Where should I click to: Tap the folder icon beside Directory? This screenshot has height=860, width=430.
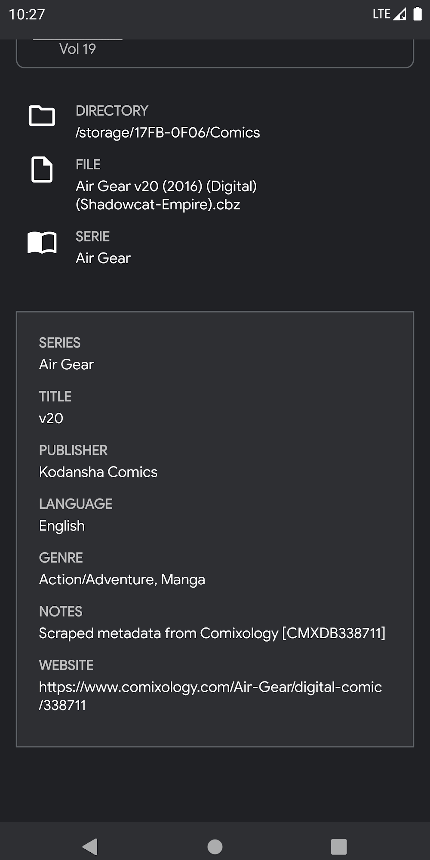pos(42,116)
